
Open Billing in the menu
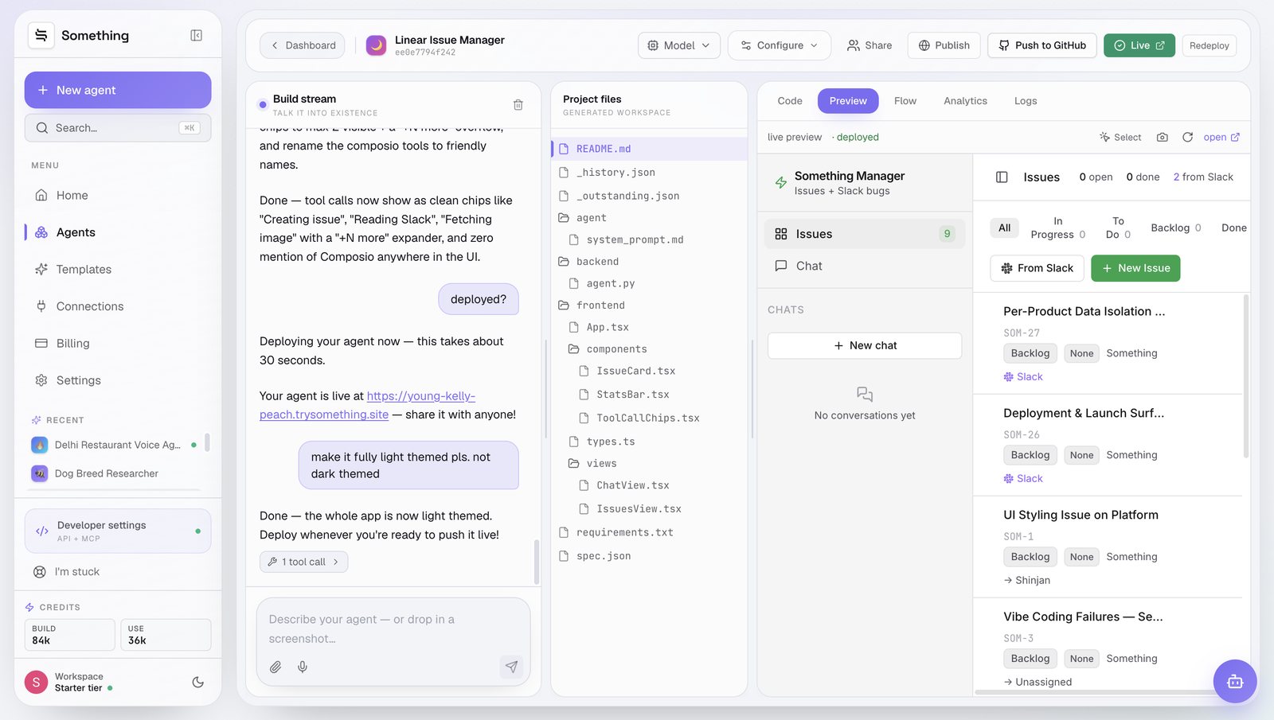point(118,343)
